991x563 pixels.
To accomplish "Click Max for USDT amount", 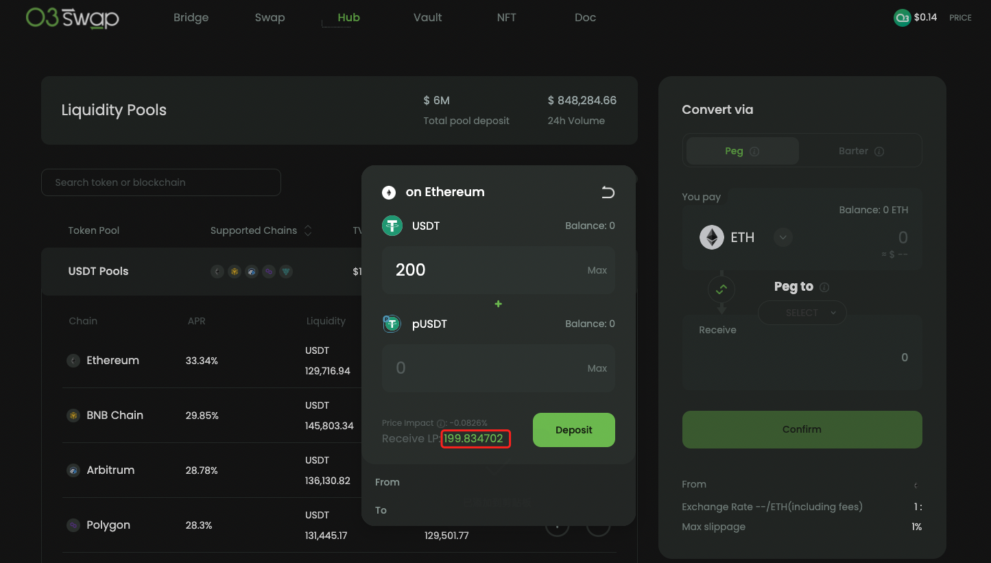I will pyautogui.click(x=597, y=270).
